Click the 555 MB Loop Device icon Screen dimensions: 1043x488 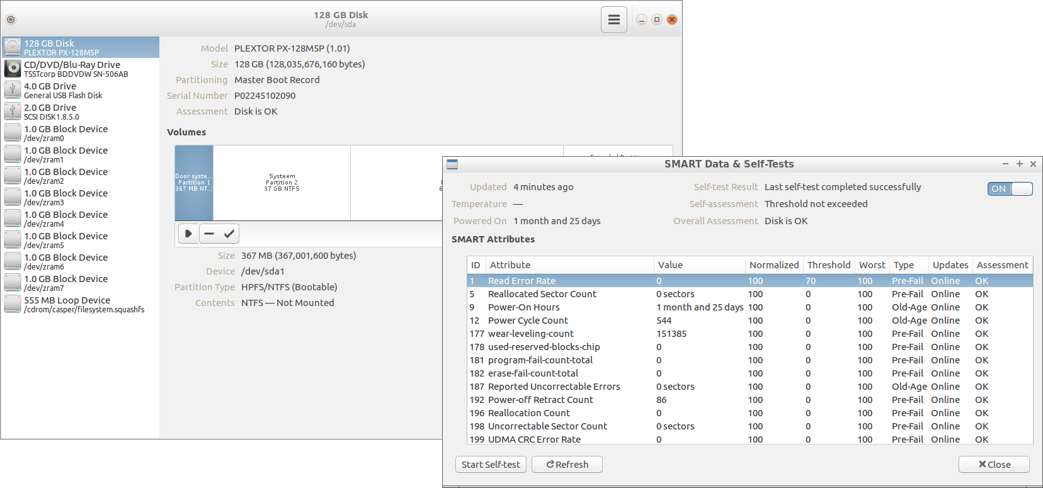(x=13, y=304)
